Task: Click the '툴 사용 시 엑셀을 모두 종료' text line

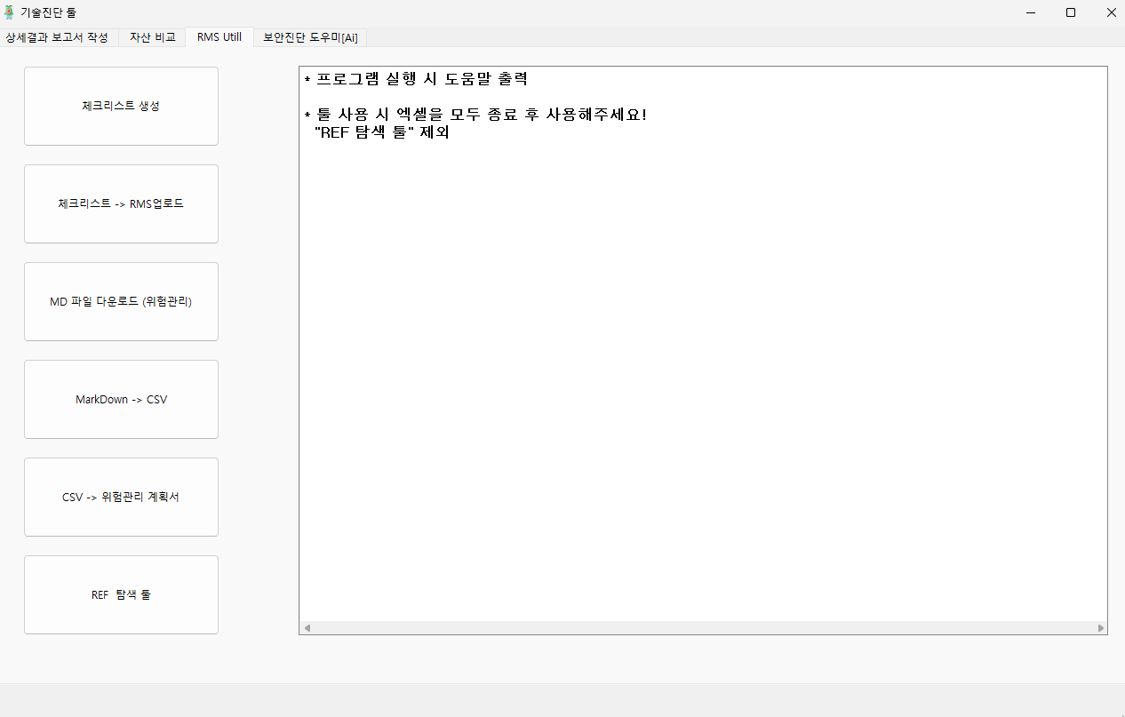Action: click(480, 116)
